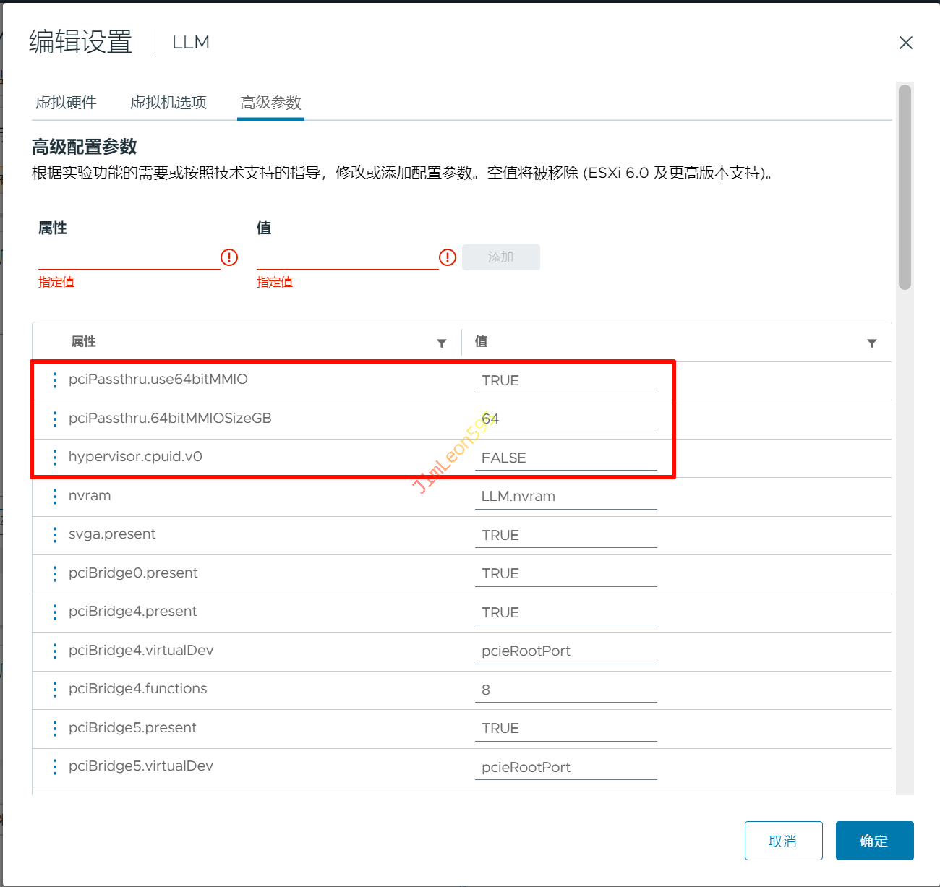Image resolution: width=940 pixels, height=887 pixels.
Task: Select the 高级参数 tab
Action: coord(270,103)
